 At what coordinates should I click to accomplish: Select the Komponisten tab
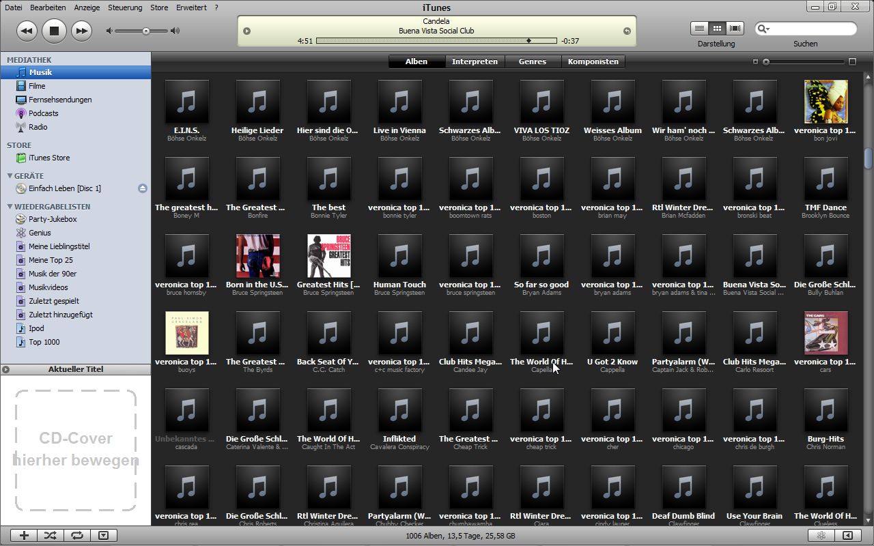[x=593, y=61]
